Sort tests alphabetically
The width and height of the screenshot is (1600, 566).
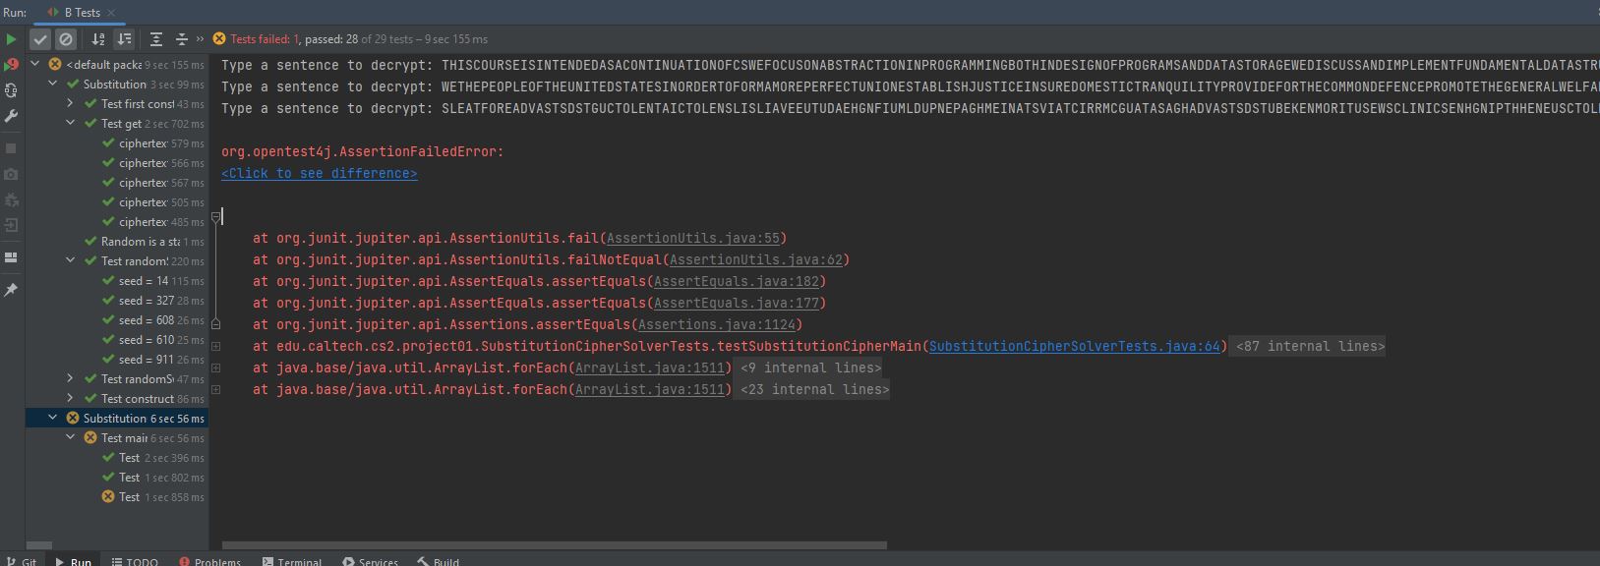coord(98,39)
